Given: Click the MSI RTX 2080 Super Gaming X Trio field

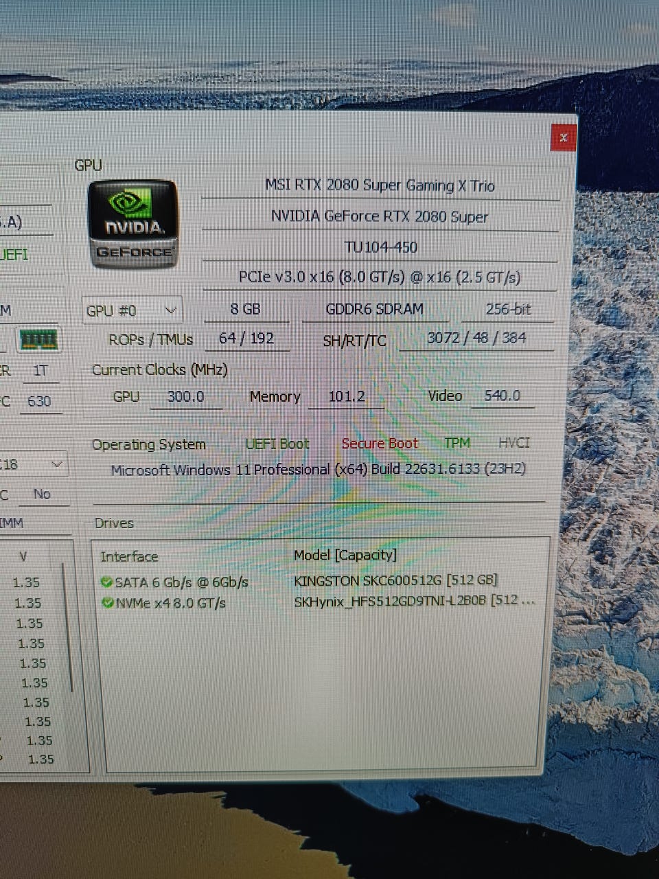Looking at the screenshot, I should click(x=380, y=185).
